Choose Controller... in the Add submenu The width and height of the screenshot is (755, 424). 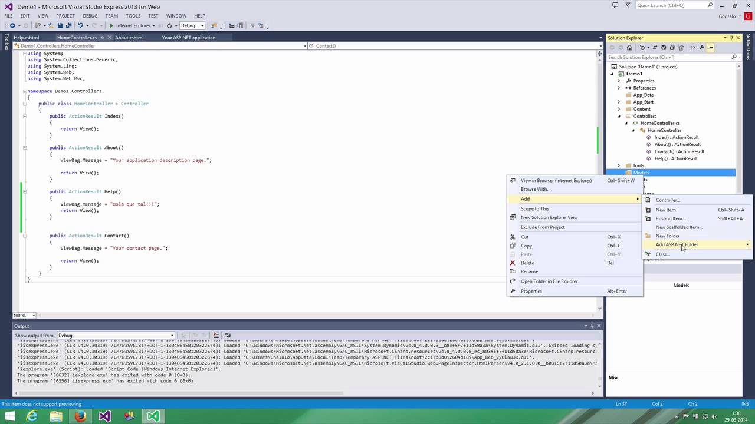point(668,200)
